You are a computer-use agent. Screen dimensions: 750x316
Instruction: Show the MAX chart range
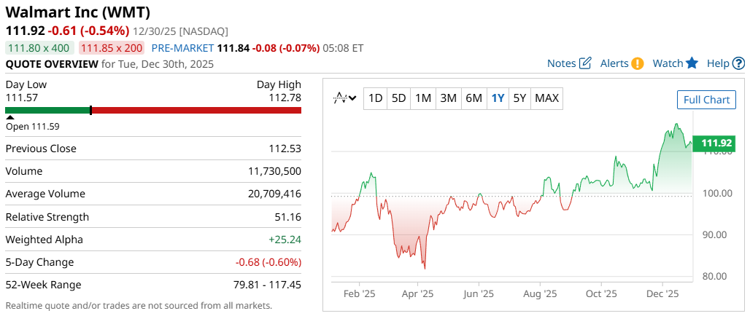pyautogui.click(x=547, y=98)
